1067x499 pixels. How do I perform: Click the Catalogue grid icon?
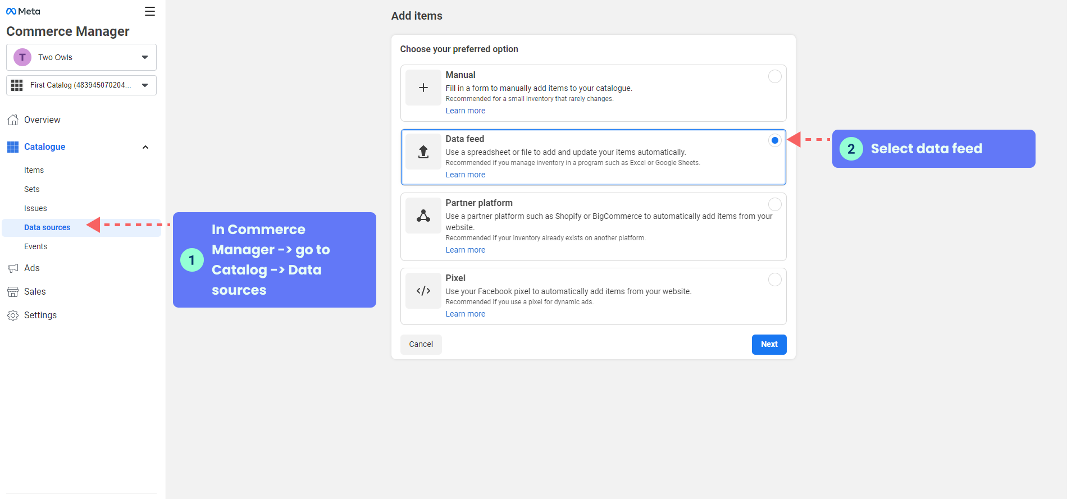click(x=13, y=147)
